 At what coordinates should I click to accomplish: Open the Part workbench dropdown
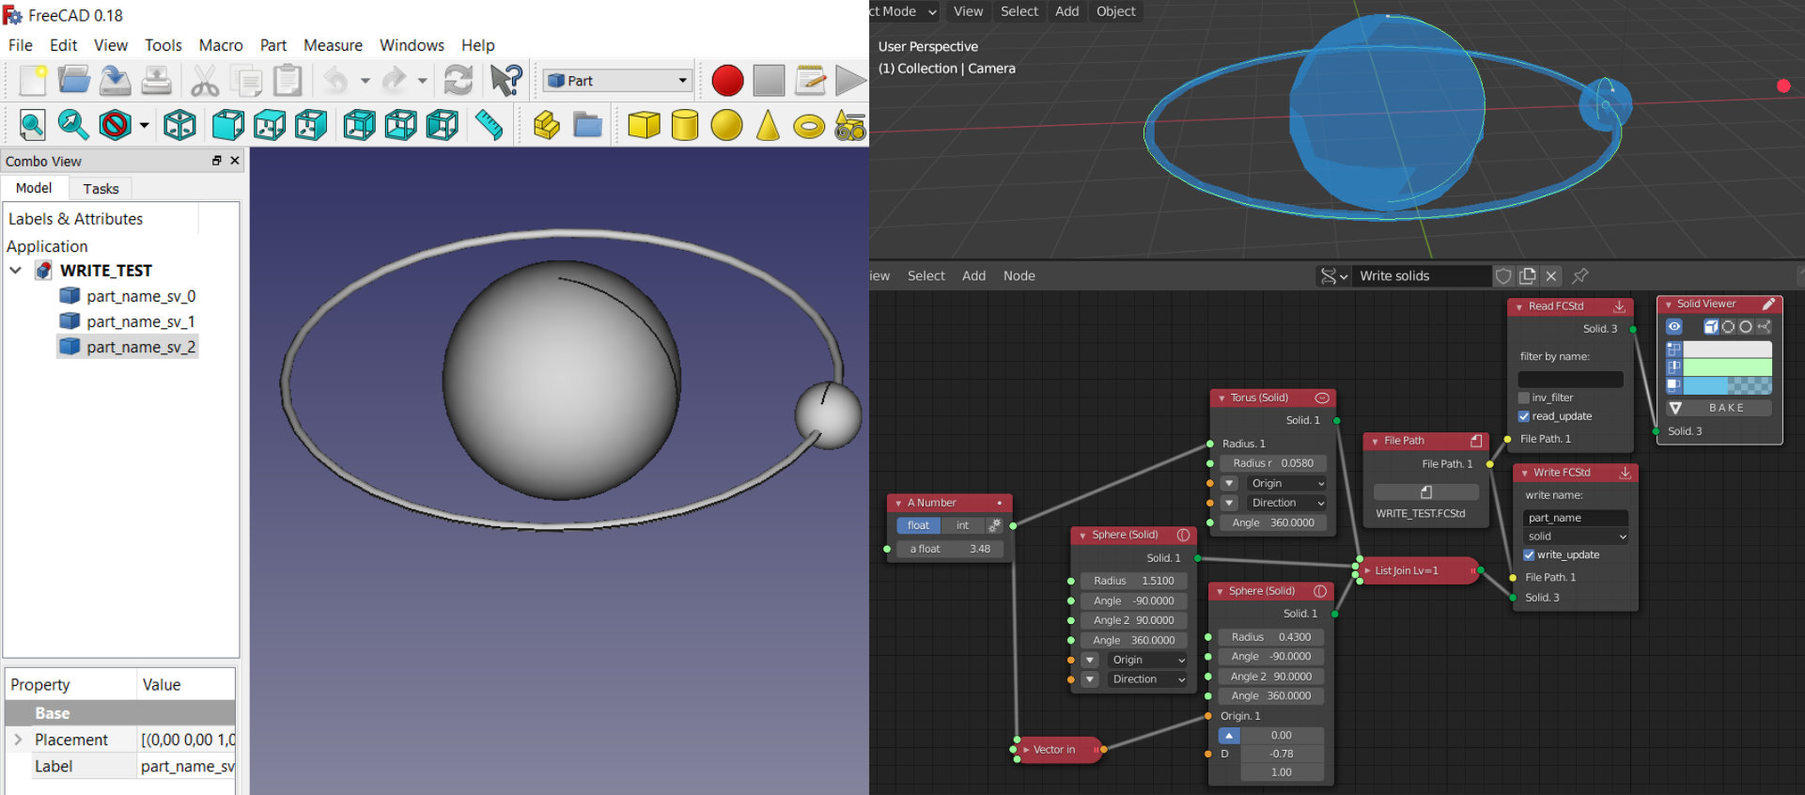[x=617, y=81]
